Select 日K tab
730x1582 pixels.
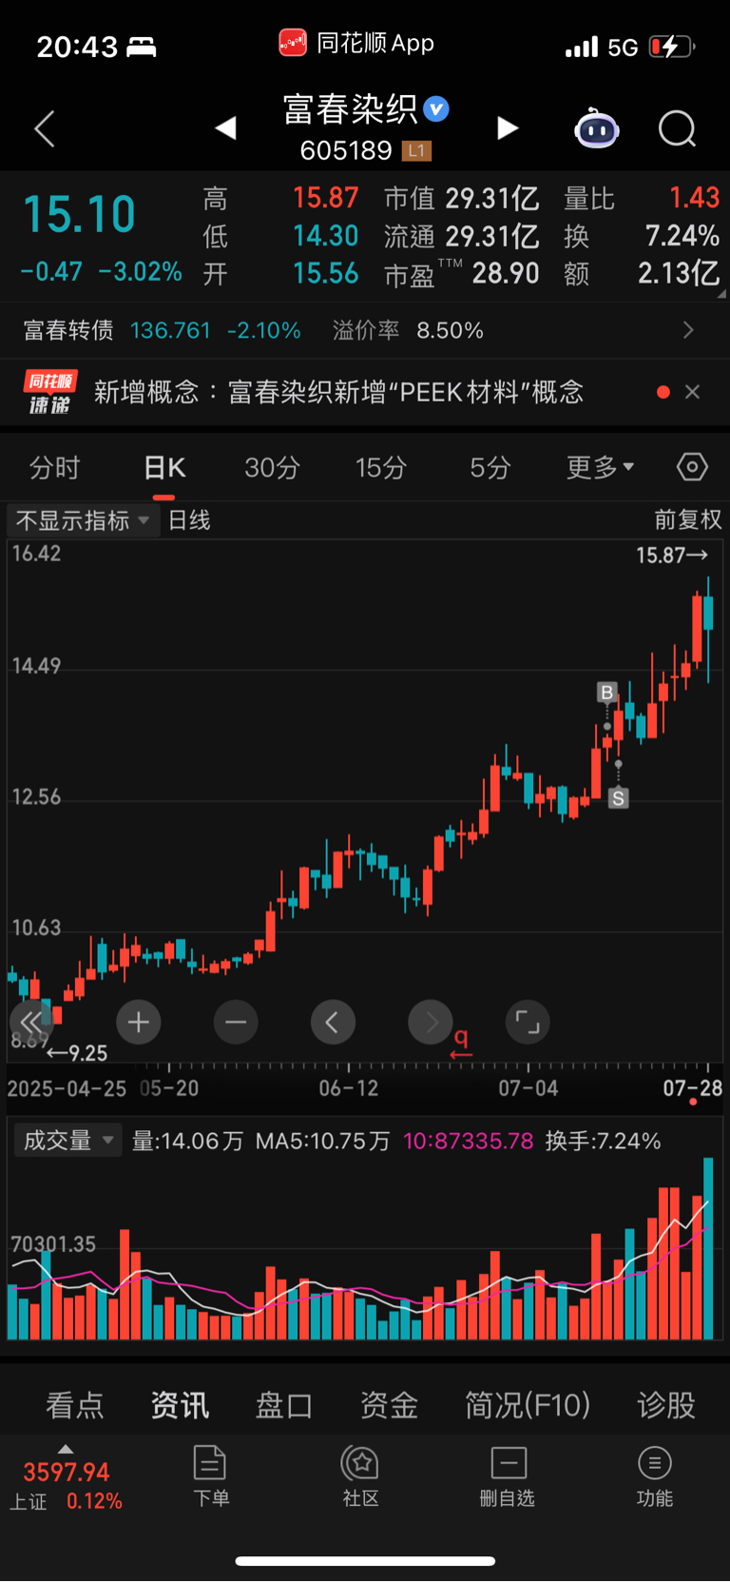click(164, 467)
